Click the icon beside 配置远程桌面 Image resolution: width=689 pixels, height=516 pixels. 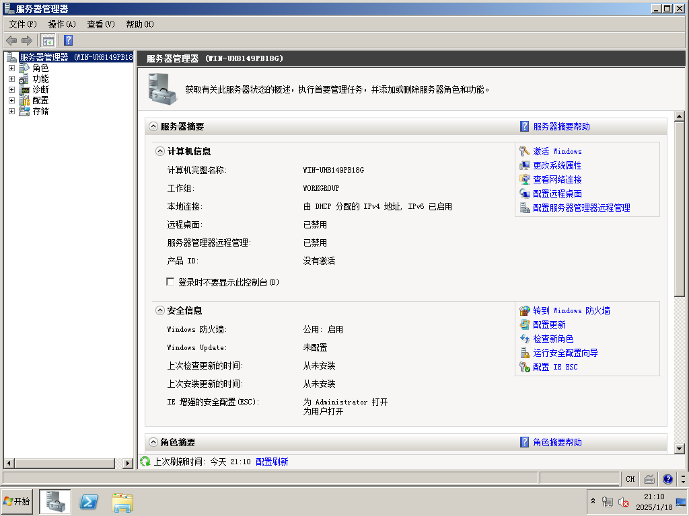524,193
